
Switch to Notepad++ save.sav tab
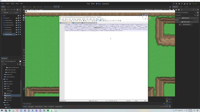(69, 23)
